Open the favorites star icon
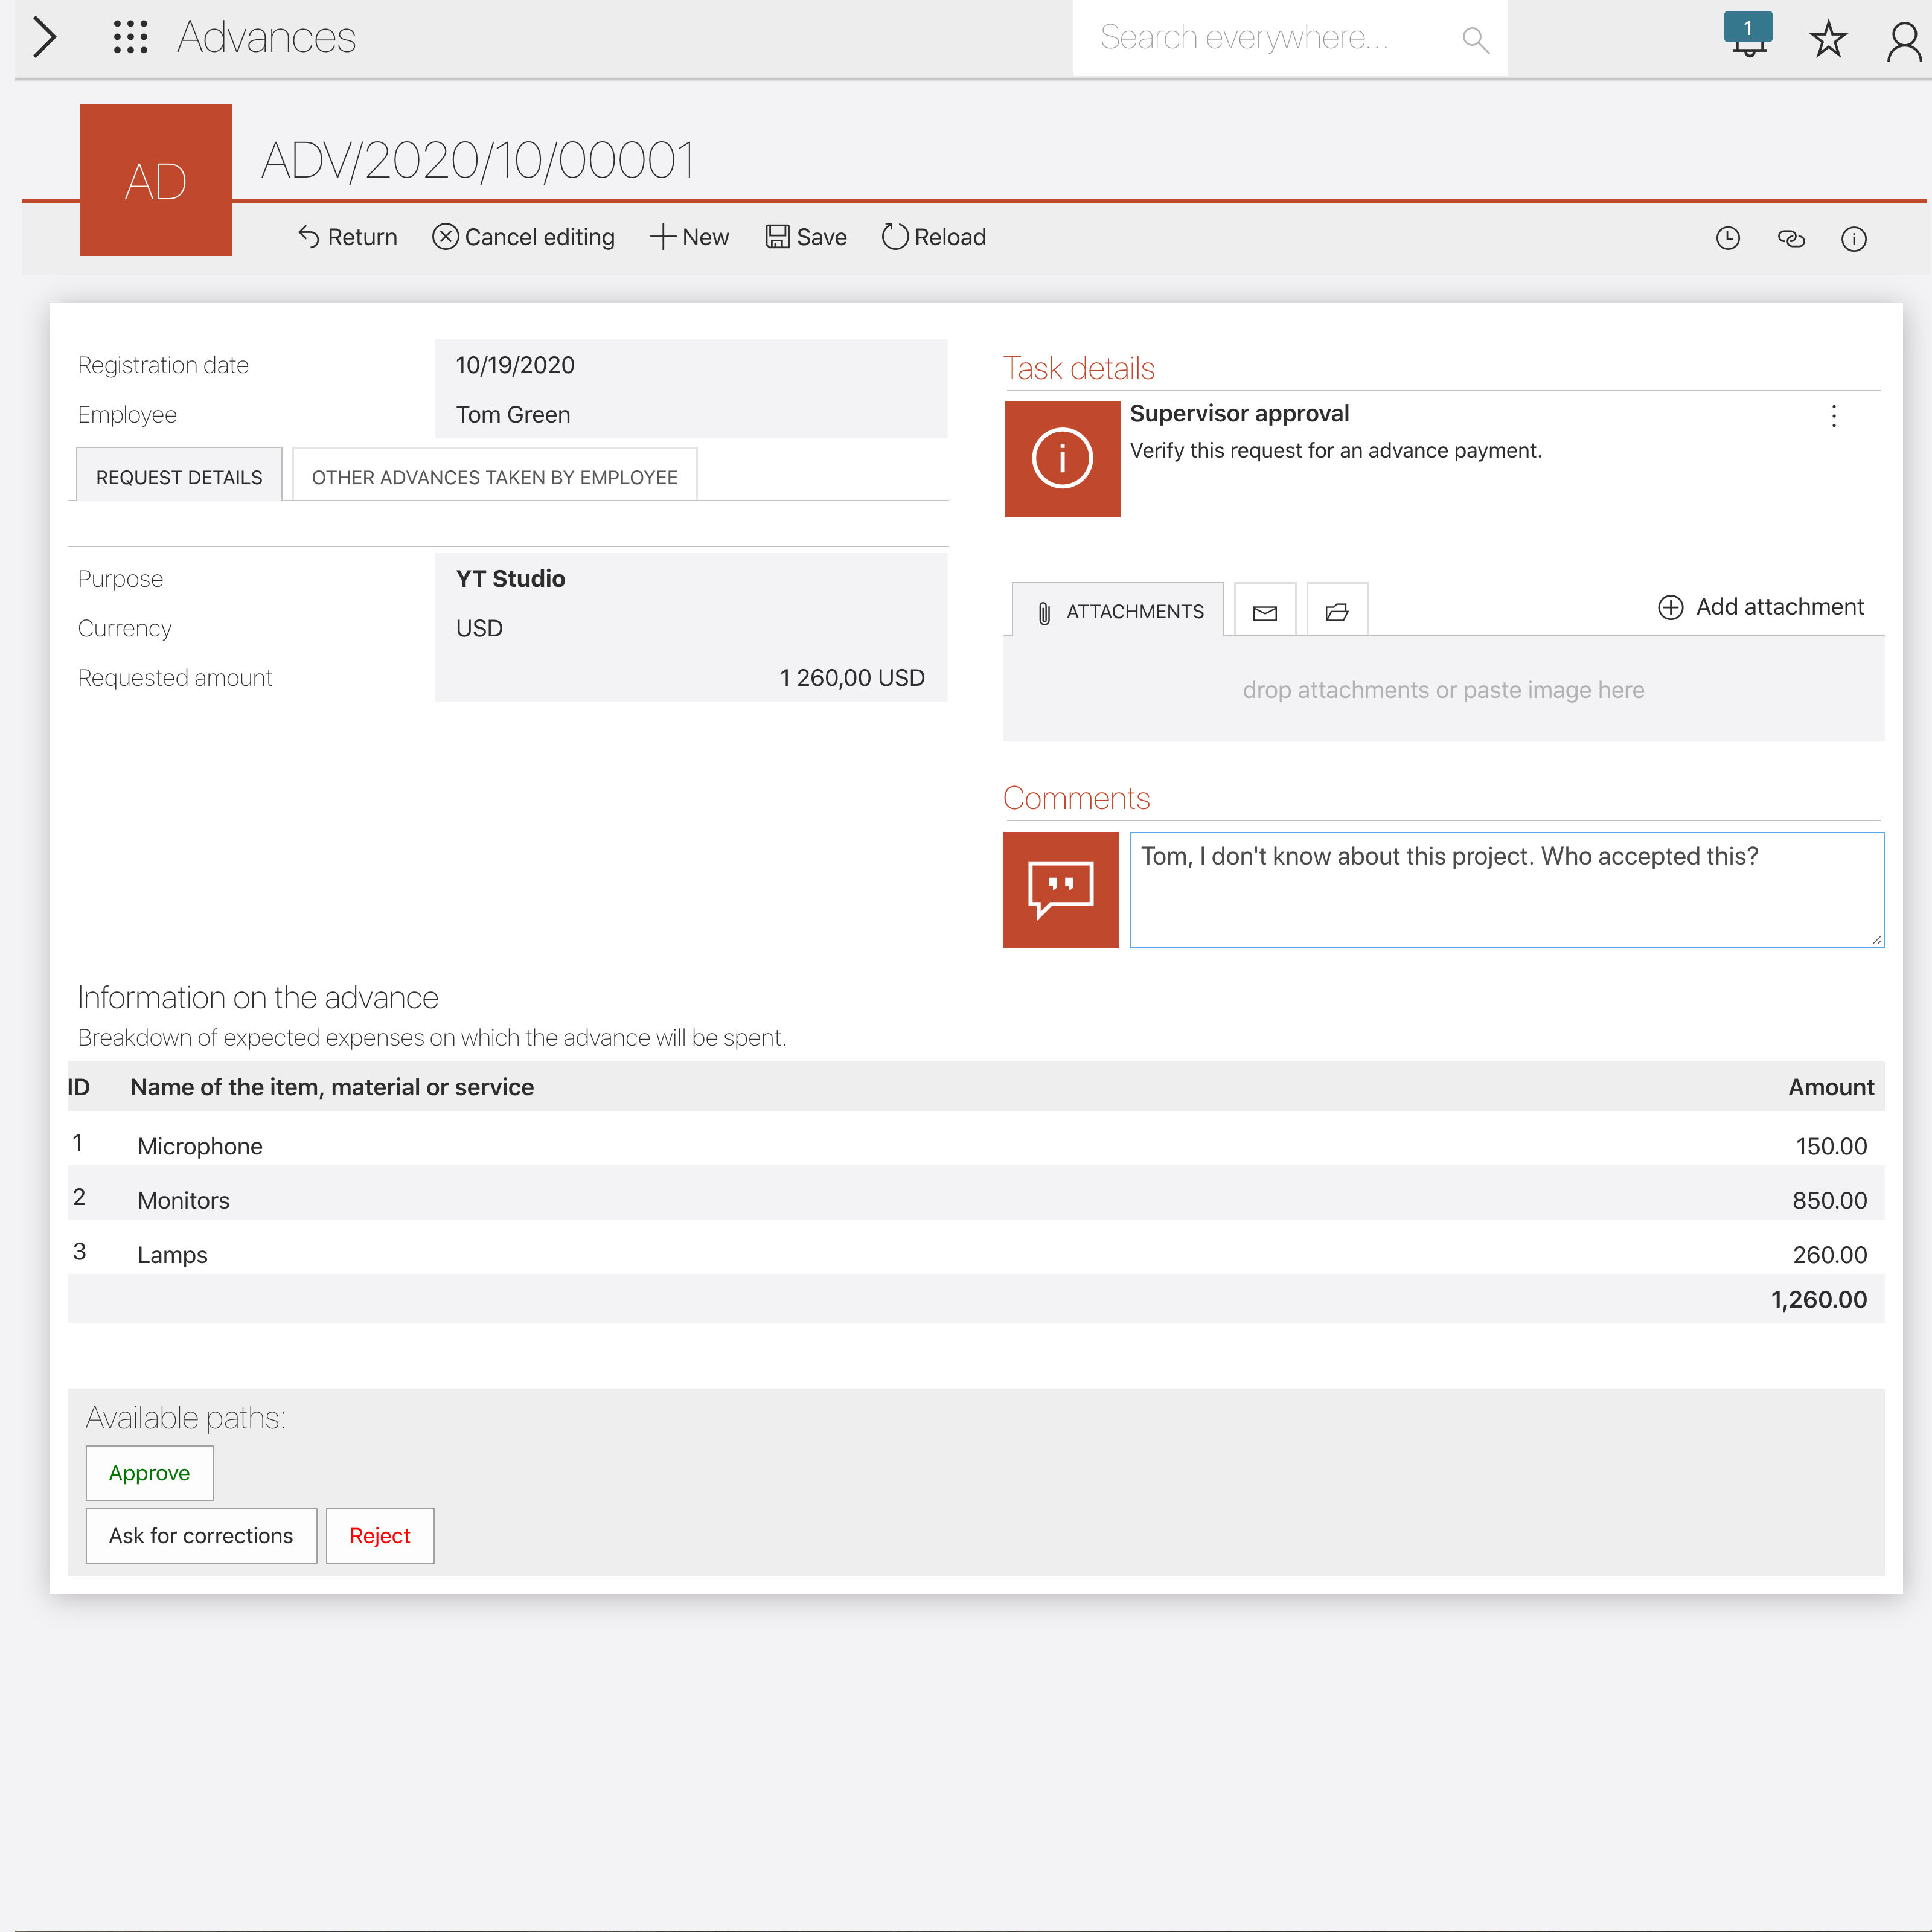This screenshot has height=1932, width=1932. coord(1827,39)
